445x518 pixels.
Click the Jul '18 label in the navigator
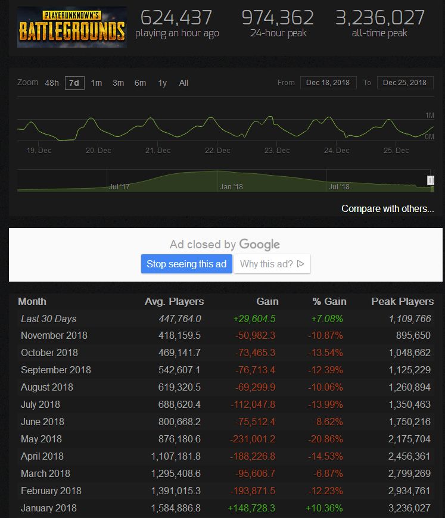coord(339,187)
